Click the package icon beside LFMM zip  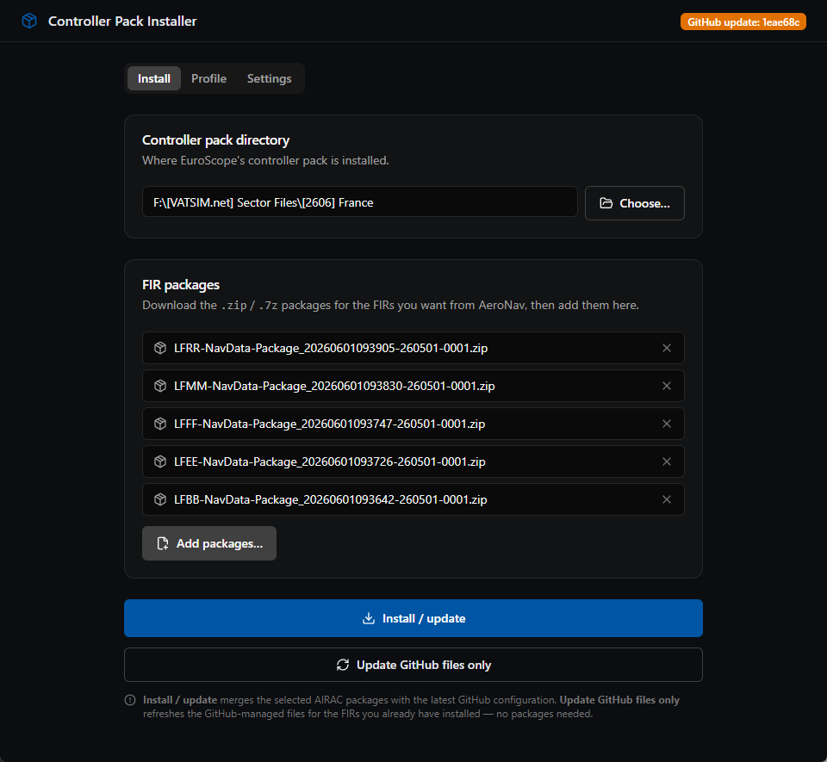click(160, 386)
